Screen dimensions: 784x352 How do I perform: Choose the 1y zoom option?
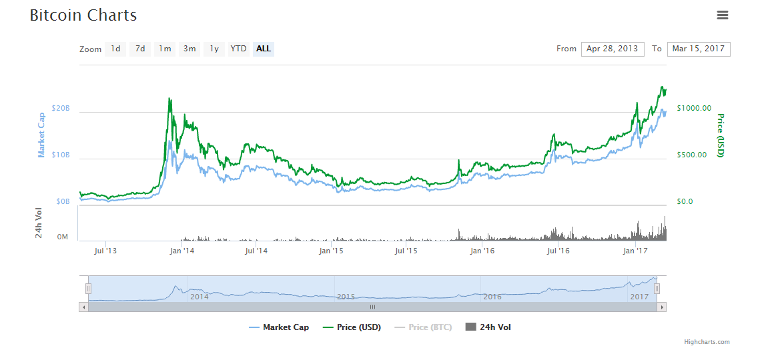coord(214,49)
